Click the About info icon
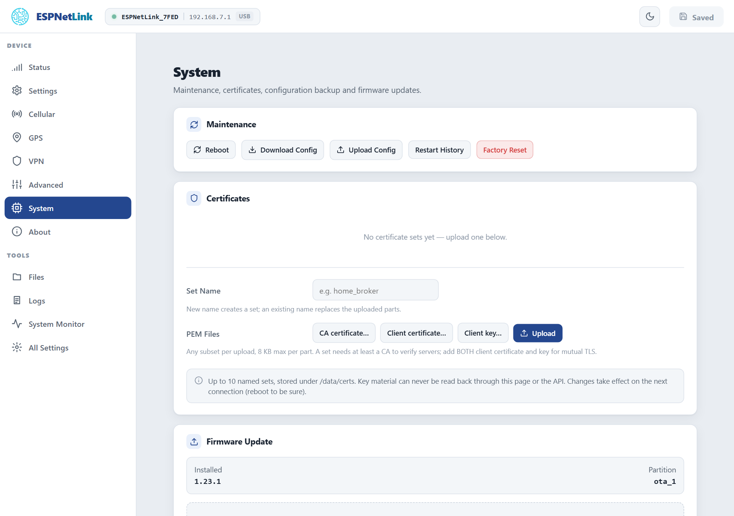Screen dimensions: 734x516 [x=17, y=232]
